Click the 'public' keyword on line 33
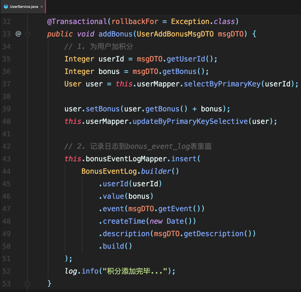This screenshot has width=301, height=292. coord(60,34)
